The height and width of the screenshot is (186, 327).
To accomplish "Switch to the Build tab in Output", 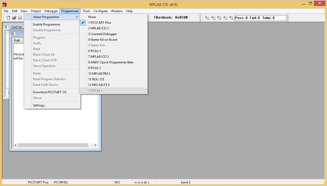I will 17,40.
